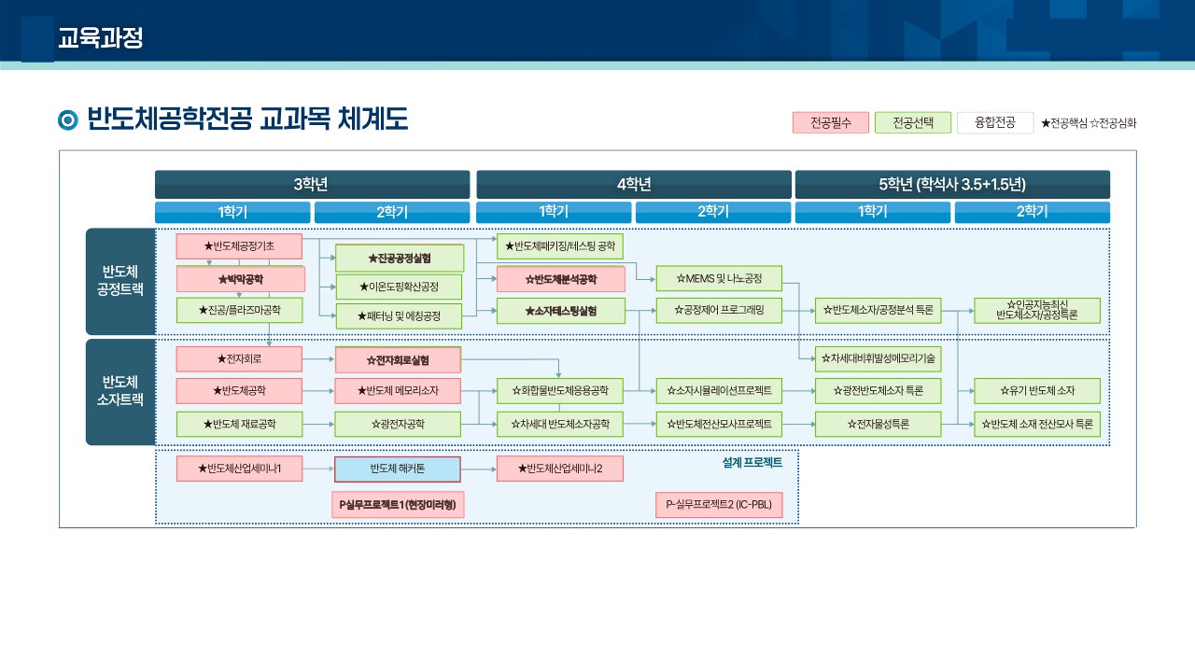Click the 교육과정 header title
This screenshot has height=672, width=1195.
100,39
